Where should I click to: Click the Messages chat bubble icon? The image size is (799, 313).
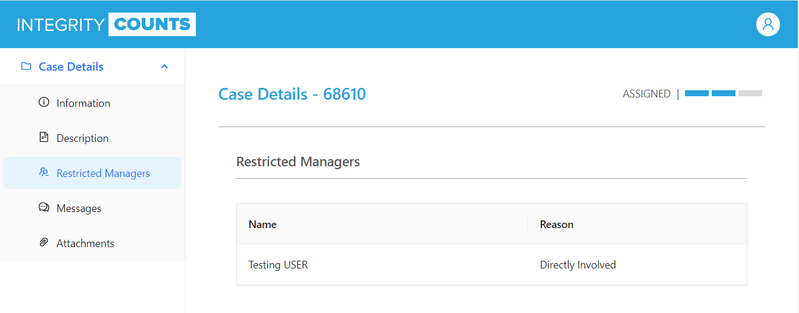43,208
